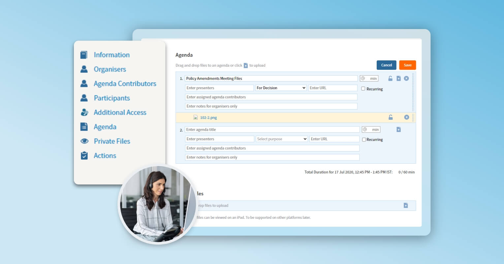Click the lock icon on agenda item 1
The height and width of the screenshot is (264, 504).
coord(390,79)
